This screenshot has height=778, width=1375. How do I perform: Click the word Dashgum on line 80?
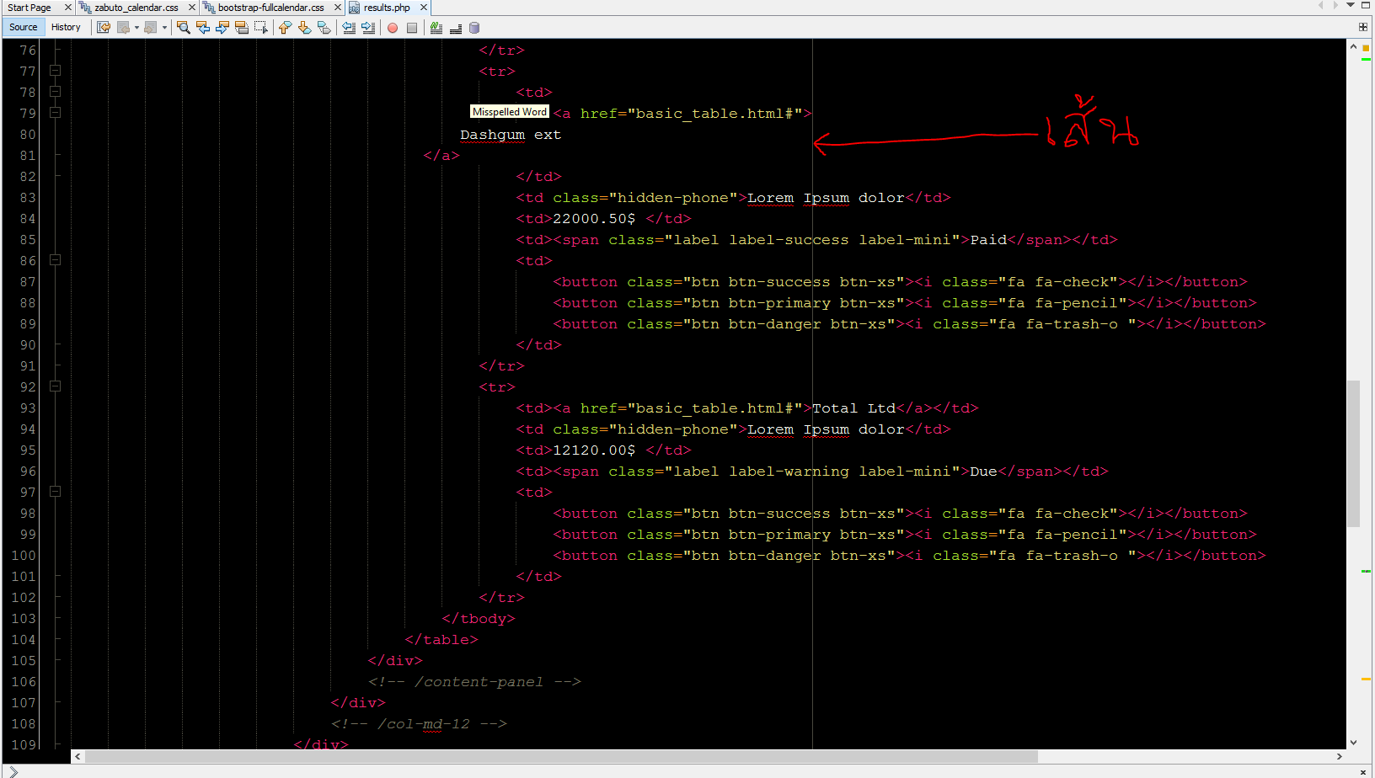pyautogui.click(x=492, y=135)
